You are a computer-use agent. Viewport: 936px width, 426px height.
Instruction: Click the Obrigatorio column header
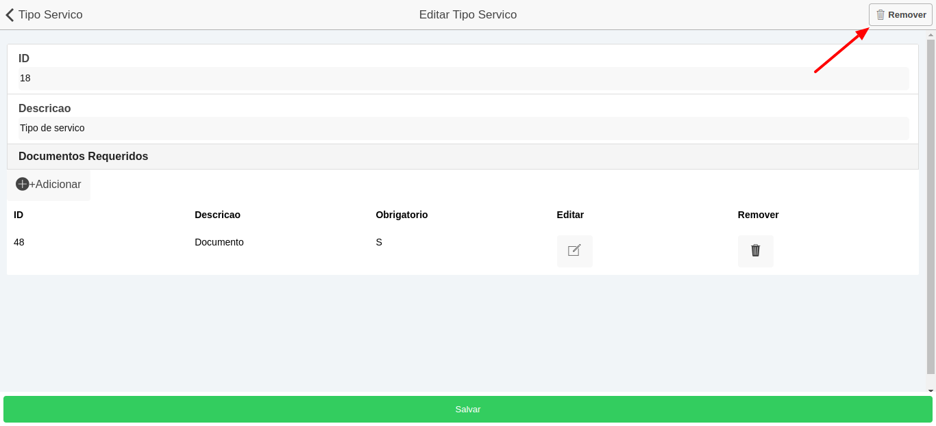click(x=402, y=215)
